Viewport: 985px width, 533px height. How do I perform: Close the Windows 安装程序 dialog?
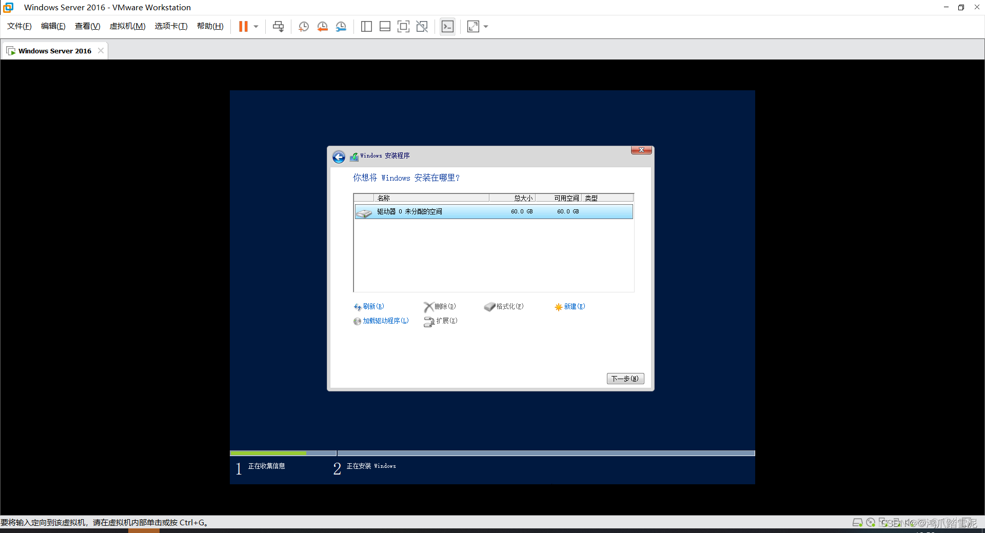(641, 150)
